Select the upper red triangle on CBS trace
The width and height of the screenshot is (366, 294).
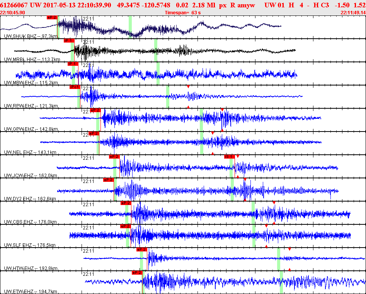[x=274, y=203]
